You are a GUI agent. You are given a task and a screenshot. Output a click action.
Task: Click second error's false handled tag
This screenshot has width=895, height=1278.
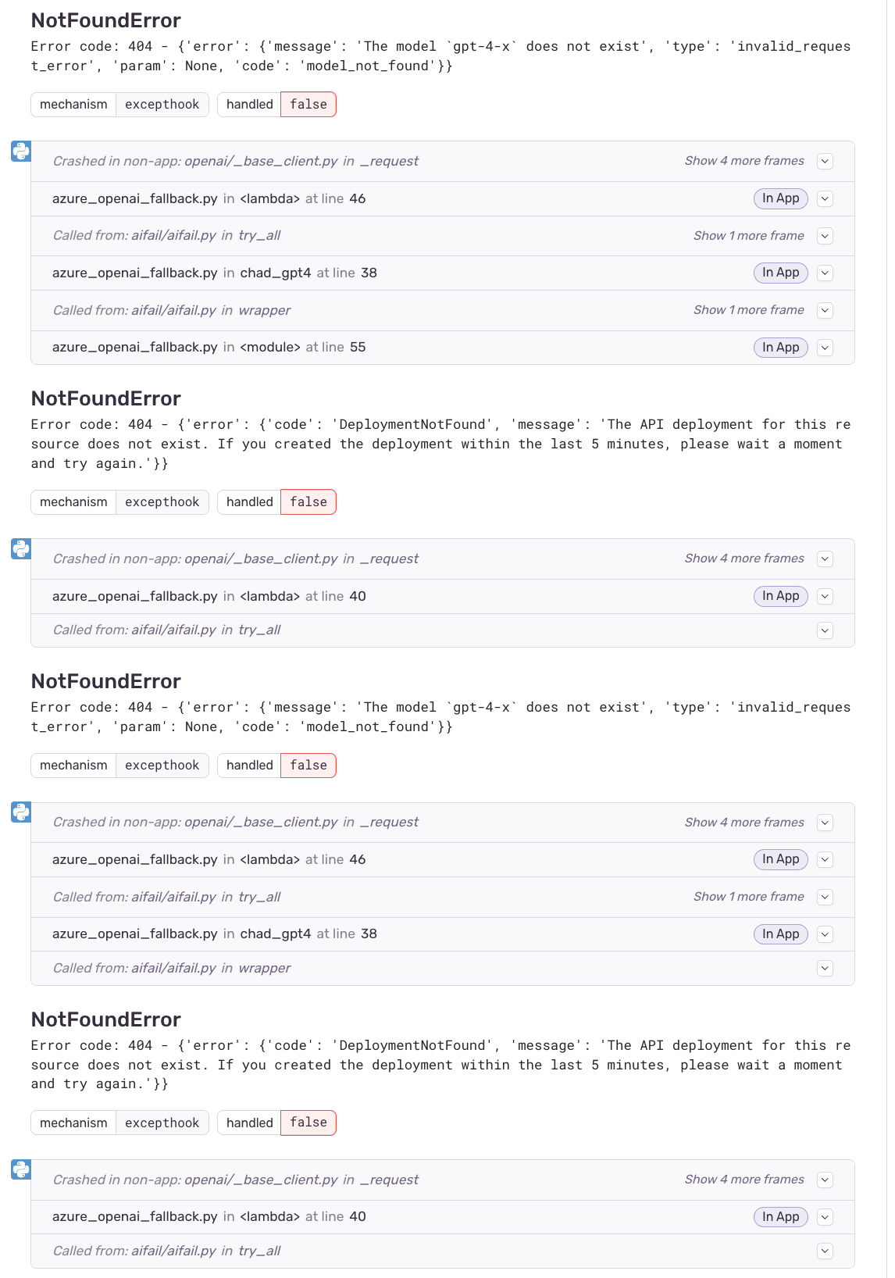click(308, 502)
